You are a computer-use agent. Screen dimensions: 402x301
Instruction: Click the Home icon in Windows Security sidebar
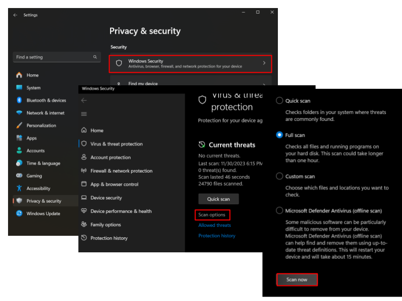click(x=84, y=130)
